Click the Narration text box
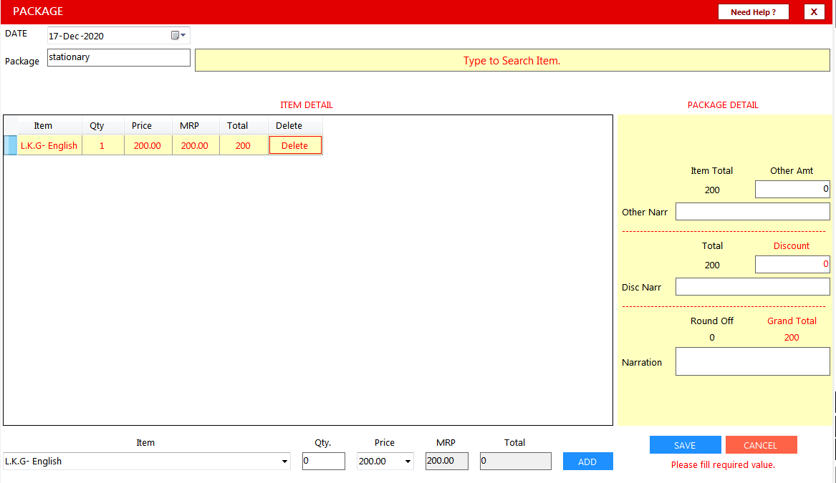The width and height of the screenshot is (836, 483). [x=752, y=361]
